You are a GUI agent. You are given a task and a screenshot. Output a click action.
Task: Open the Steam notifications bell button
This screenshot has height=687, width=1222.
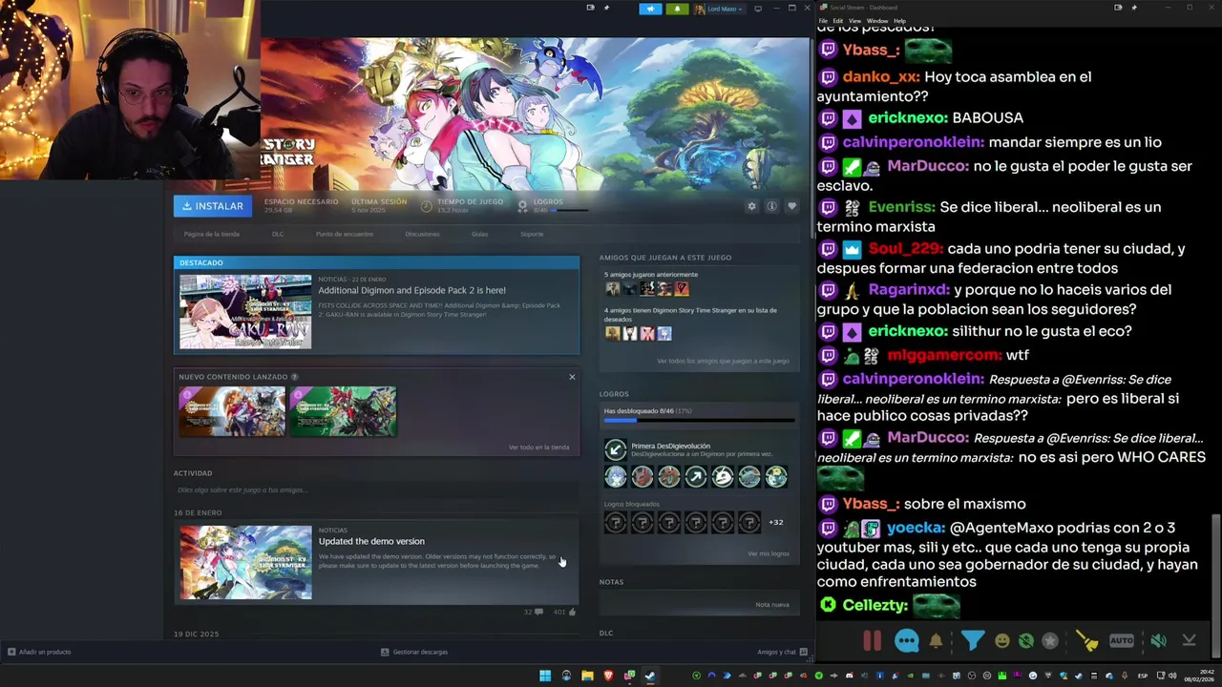pos(677,9)
